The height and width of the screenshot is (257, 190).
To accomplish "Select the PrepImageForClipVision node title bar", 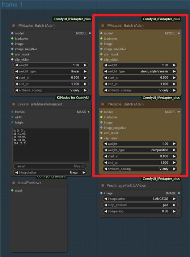I will [x=140, y=185].
